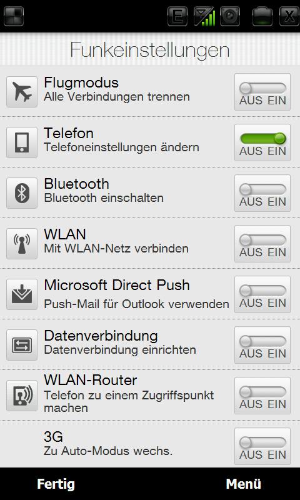
Task: Open the Telefon phone icon
Action: pos(22,142)
